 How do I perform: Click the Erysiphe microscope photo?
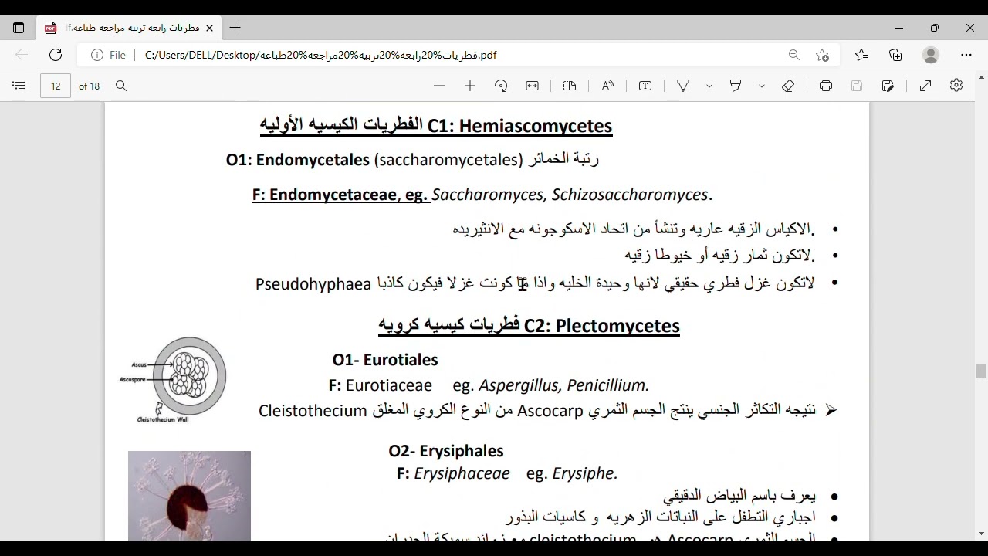click(189, 496)
